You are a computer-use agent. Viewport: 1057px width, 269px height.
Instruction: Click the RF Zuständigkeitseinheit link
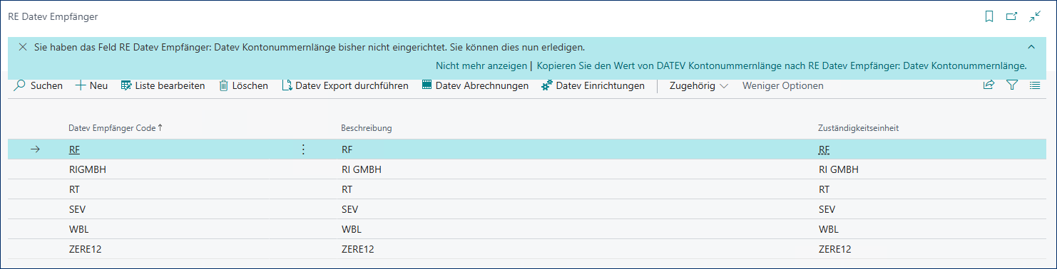tap(824, 149)
